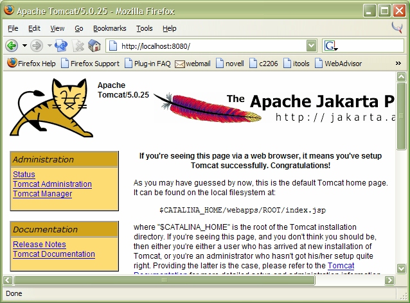The width and height of the screenshot is (410, 303).
Task: Show more bookmarks with the chevron
Action: pos(398,63)
